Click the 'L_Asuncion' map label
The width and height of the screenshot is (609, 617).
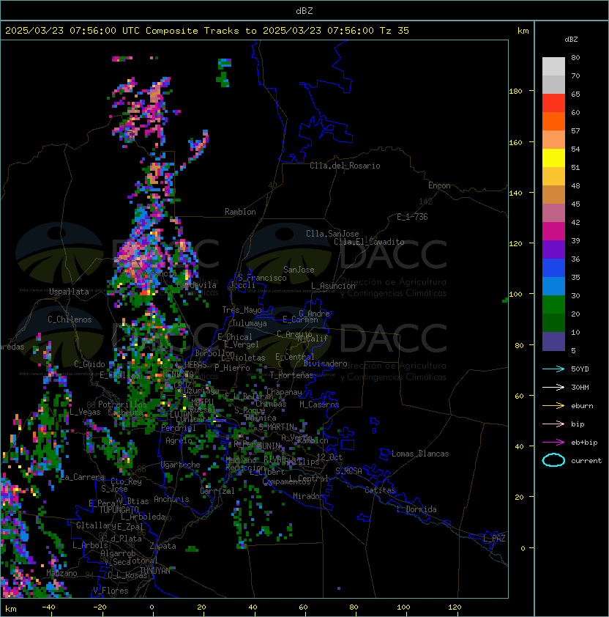tap(333, 286)
